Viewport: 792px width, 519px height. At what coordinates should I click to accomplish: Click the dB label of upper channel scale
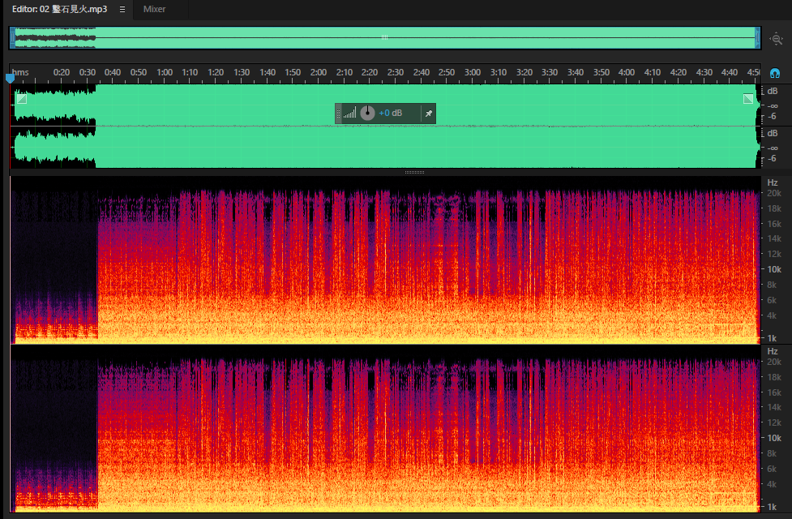(x=773, y=91)
